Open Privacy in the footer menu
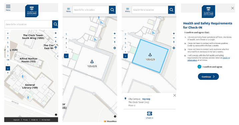The width and height of the screenshot is (239, 125). pos(25,120)
